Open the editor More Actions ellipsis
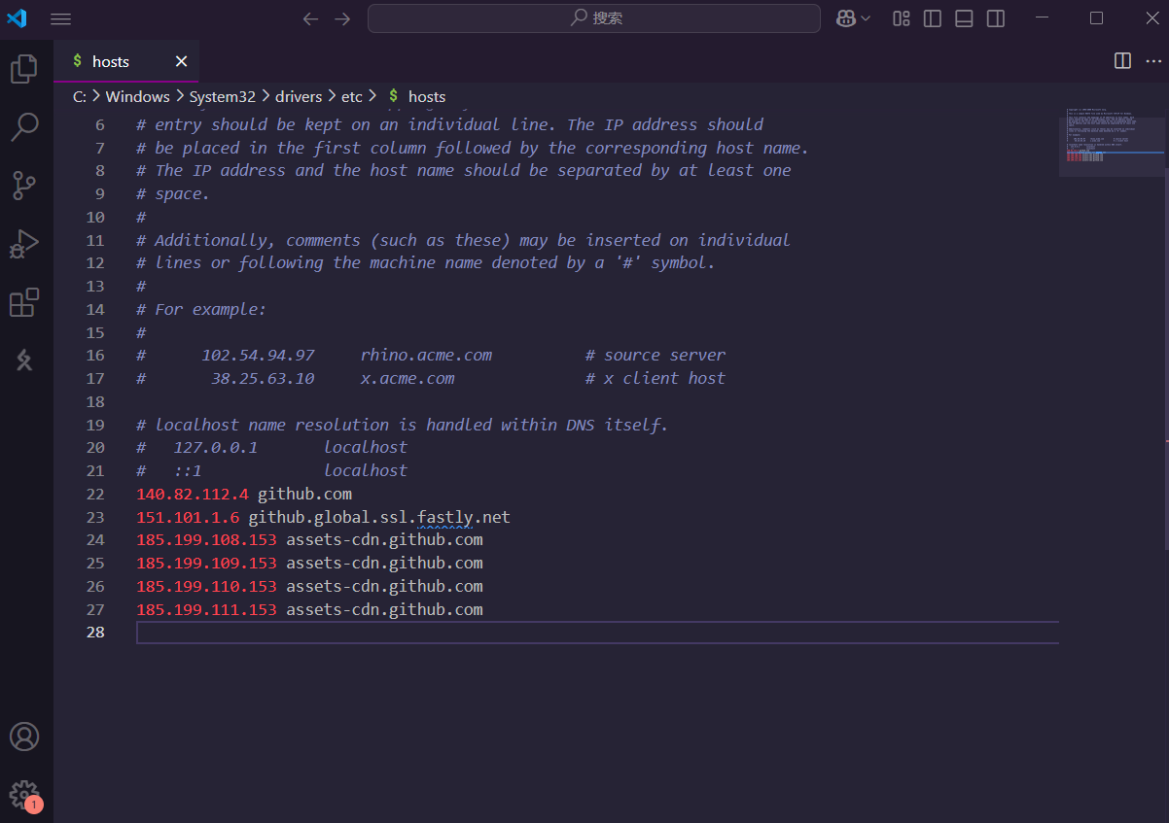This screenshot has width=1169, height=823. tap(1153, 61)
